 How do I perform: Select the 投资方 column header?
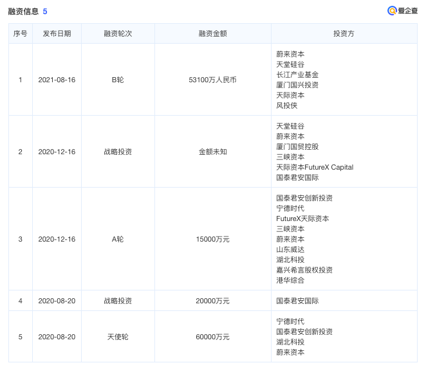click(344, 33)
